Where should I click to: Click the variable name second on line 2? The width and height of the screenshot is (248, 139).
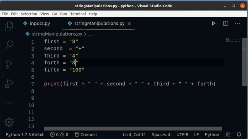click(x=53, y=49)
